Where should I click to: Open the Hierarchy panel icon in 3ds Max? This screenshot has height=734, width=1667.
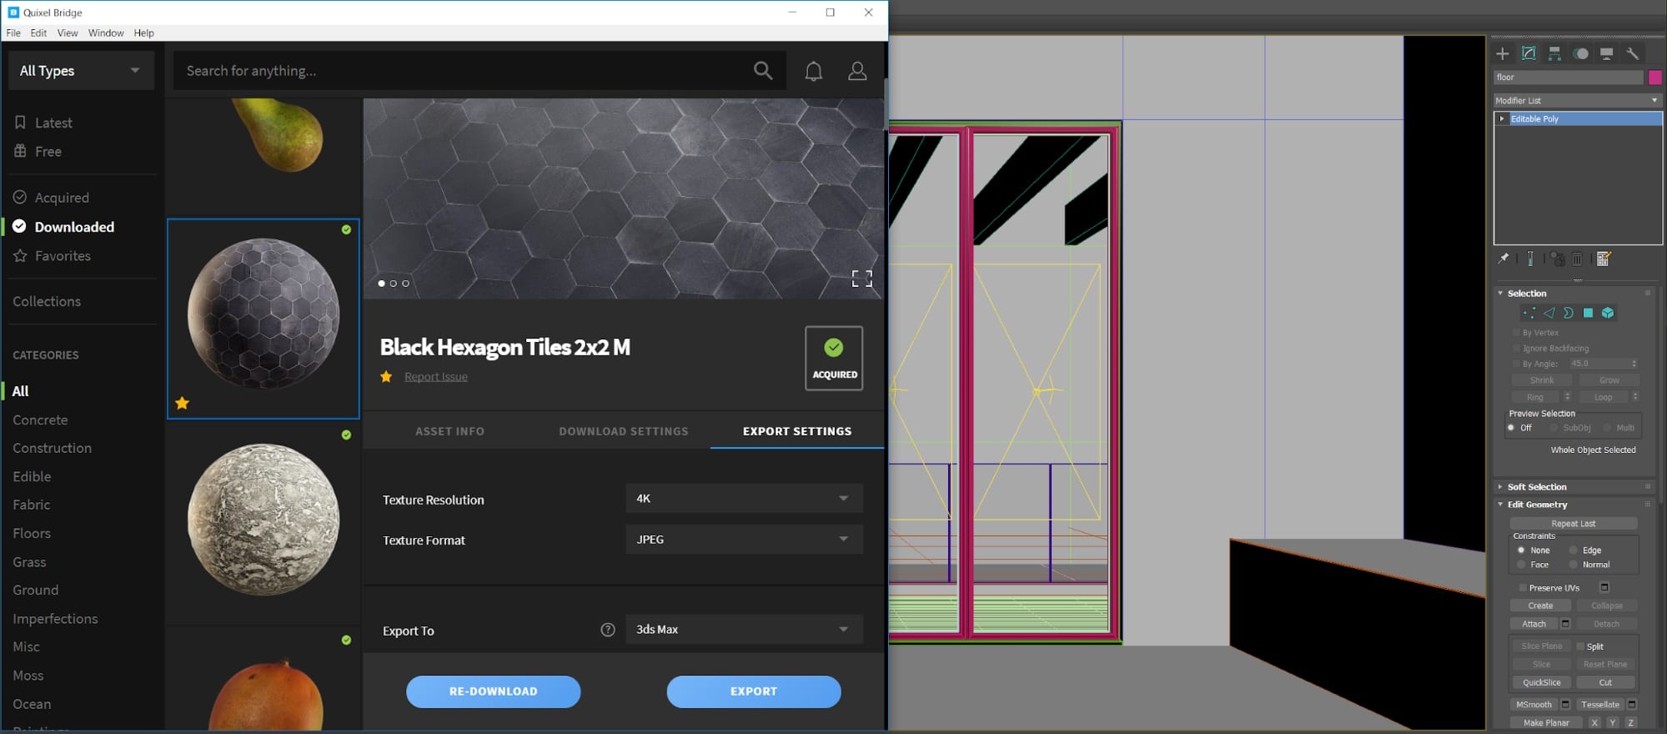pyautogui.click(x=1554, y=54)
